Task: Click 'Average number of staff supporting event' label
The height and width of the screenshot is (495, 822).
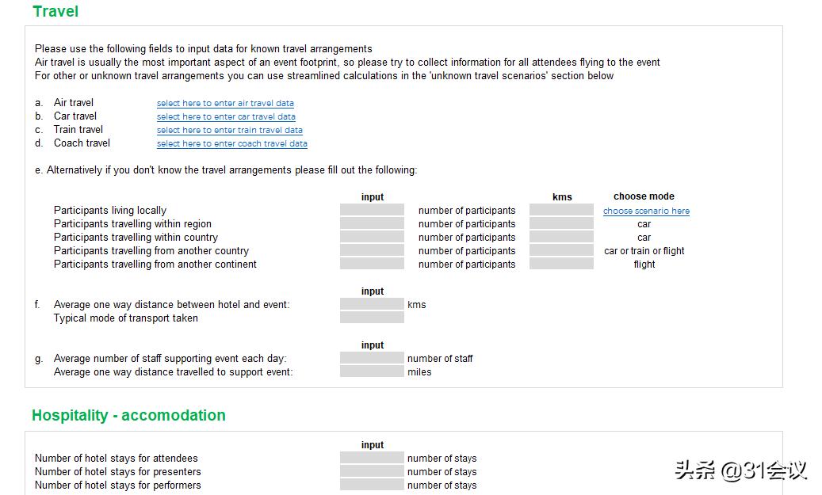Action: tap(170, 358)
